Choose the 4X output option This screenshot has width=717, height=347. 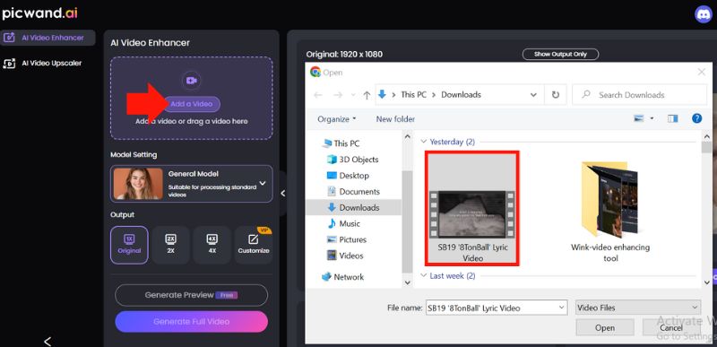pyautogui.click(x=212, y=245)
